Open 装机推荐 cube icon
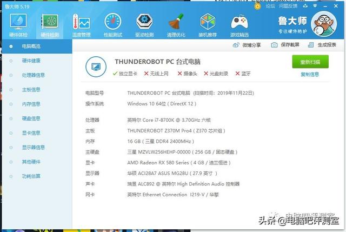Viewport: 346px width, 232px height. point(208,25)
